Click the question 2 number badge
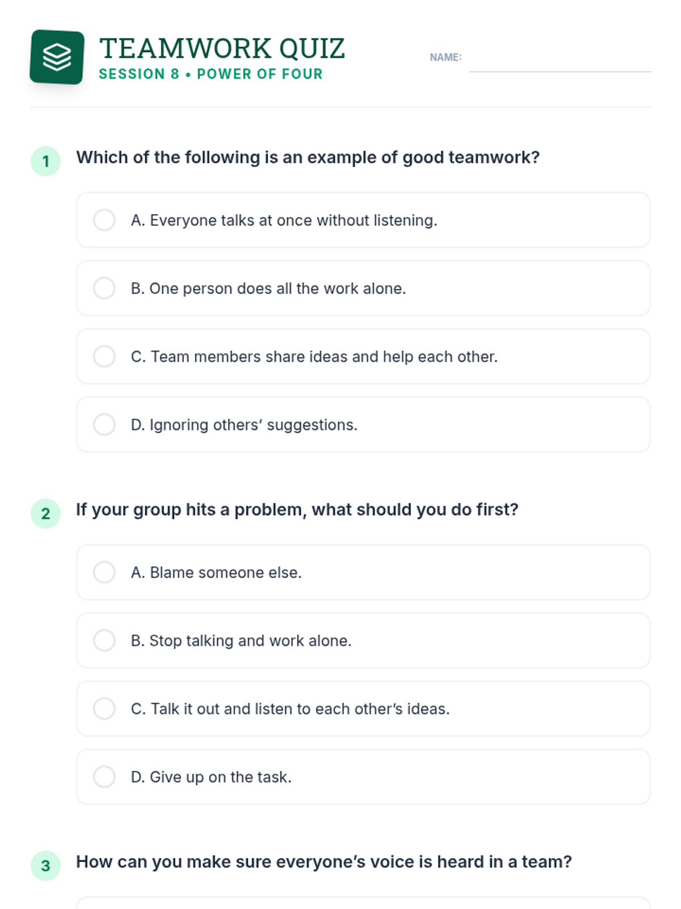681x909 pixels. (45, 514)
